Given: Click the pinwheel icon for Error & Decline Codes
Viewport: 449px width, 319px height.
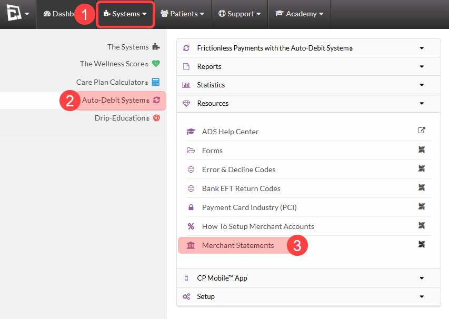Looking at the screenshot, I should coord(422,168).
